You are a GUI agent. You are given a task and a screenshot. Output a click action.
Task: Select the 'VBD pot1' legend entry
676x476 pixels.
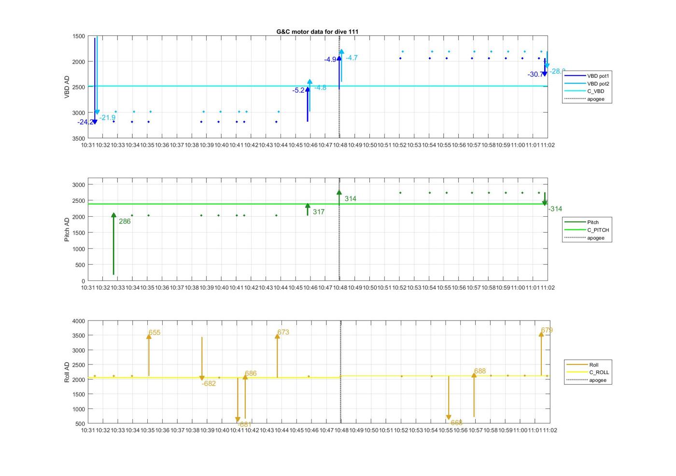[587, 76]
